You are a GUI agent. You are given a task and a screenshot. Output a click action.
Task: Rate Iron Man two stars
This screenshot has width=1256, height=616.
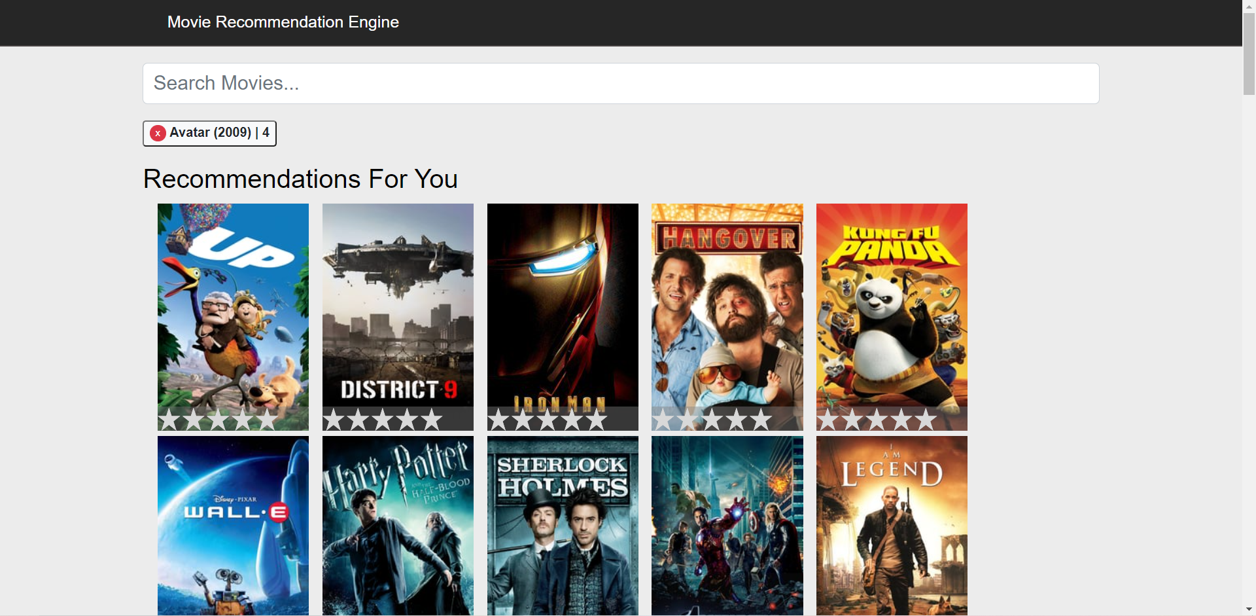click(x=524, y=419)
